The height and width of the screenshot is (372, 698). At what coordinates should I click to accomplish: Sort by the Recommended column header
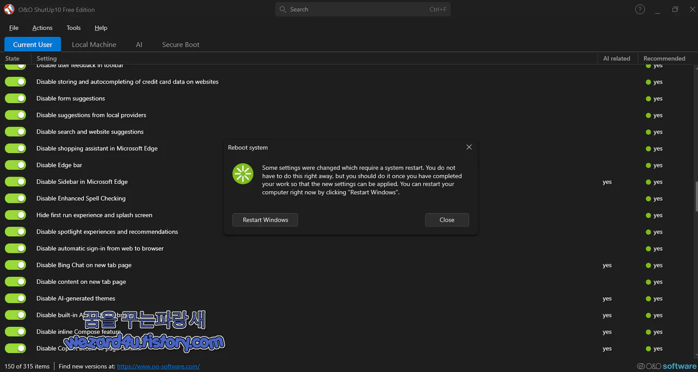click(x=664, y=58)
